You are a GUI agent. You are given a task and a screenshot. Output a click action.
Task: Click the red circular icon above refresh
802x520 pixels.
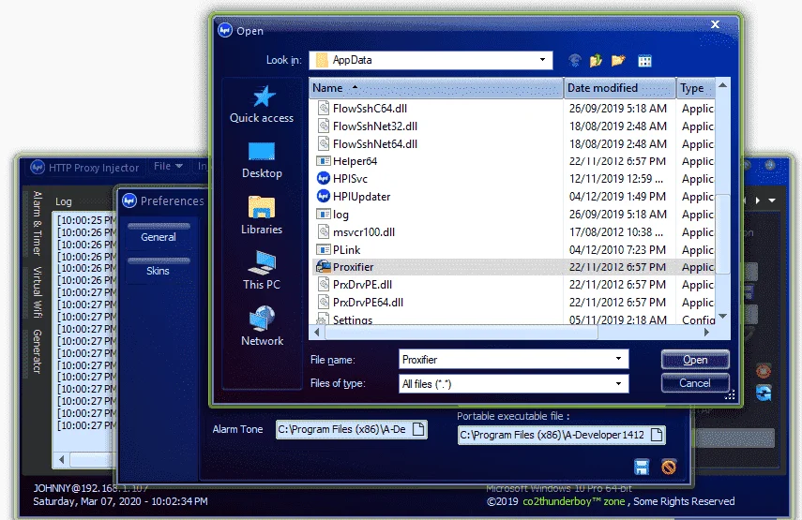764,370
